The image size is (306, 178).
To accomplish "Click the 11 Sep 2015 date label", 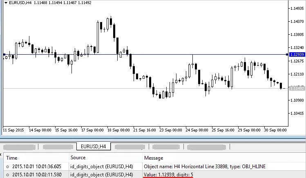I will 13,130.
